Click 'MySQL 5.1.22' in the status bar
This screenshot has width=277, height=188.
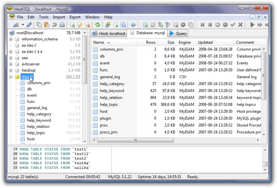[x=120, y=177]
